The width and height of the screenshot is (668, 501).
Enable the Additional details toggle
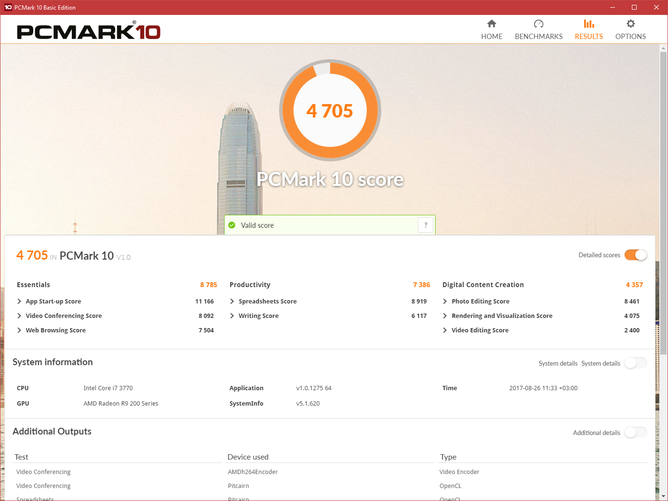636,432
